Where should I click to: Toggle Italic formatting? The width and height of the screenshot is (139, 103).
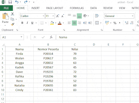(x=27, y=23)
